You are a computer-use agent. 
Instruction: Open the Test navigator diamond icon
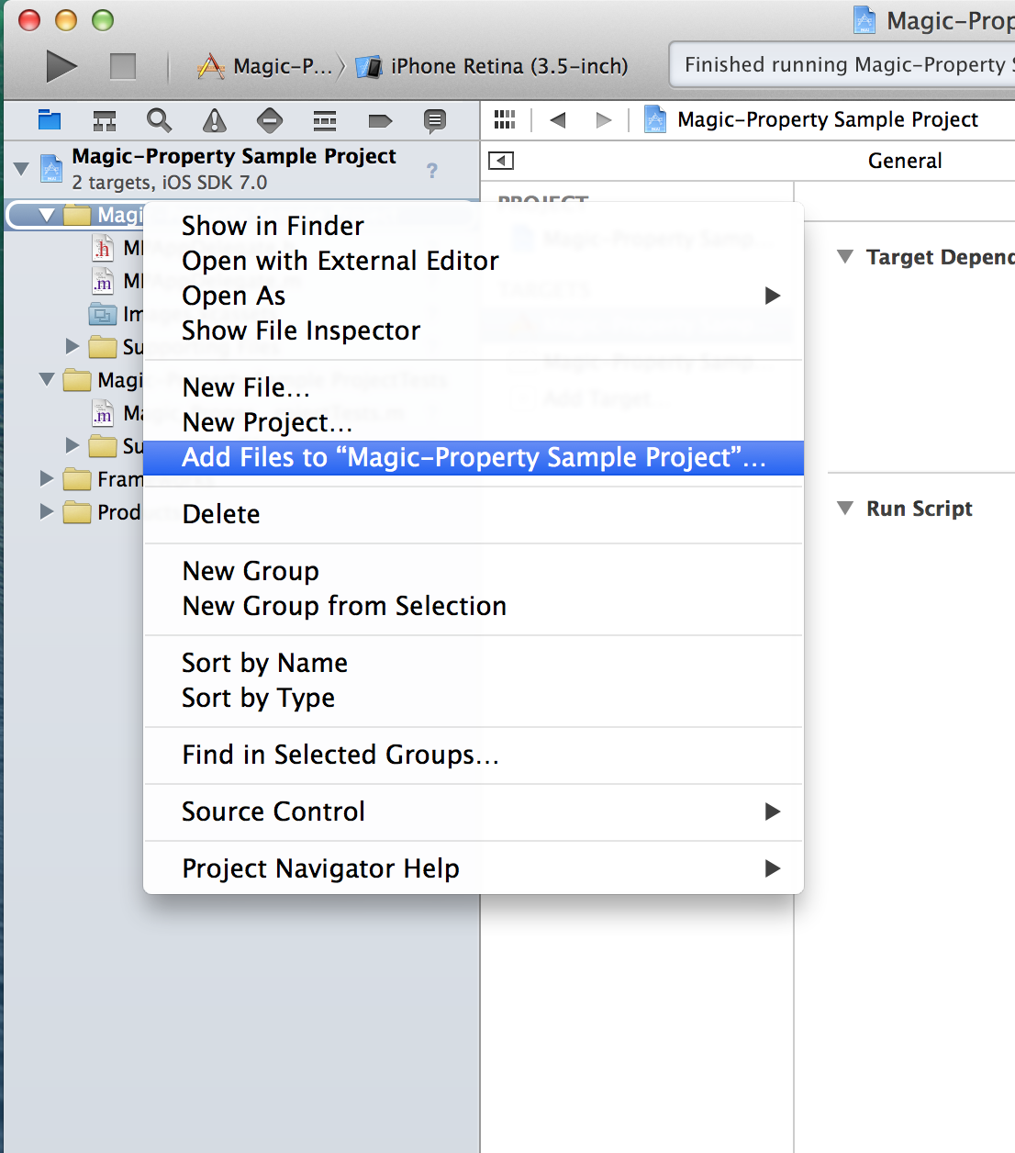[x=270, y=120]
